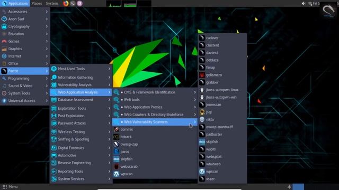Open golismero with the red icon

pos(222,75)
